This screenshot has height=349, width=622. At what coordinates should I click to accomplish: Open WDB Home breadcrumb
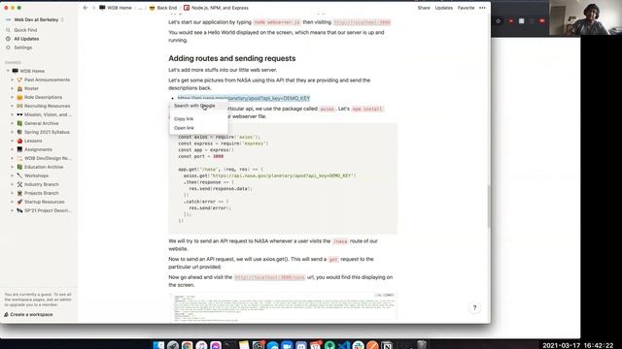[116, 8]
